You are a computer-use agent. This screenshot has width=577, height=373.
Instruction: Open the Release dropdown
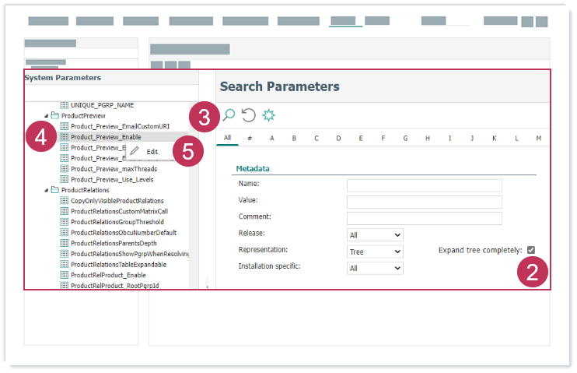[x=375, y=234]
